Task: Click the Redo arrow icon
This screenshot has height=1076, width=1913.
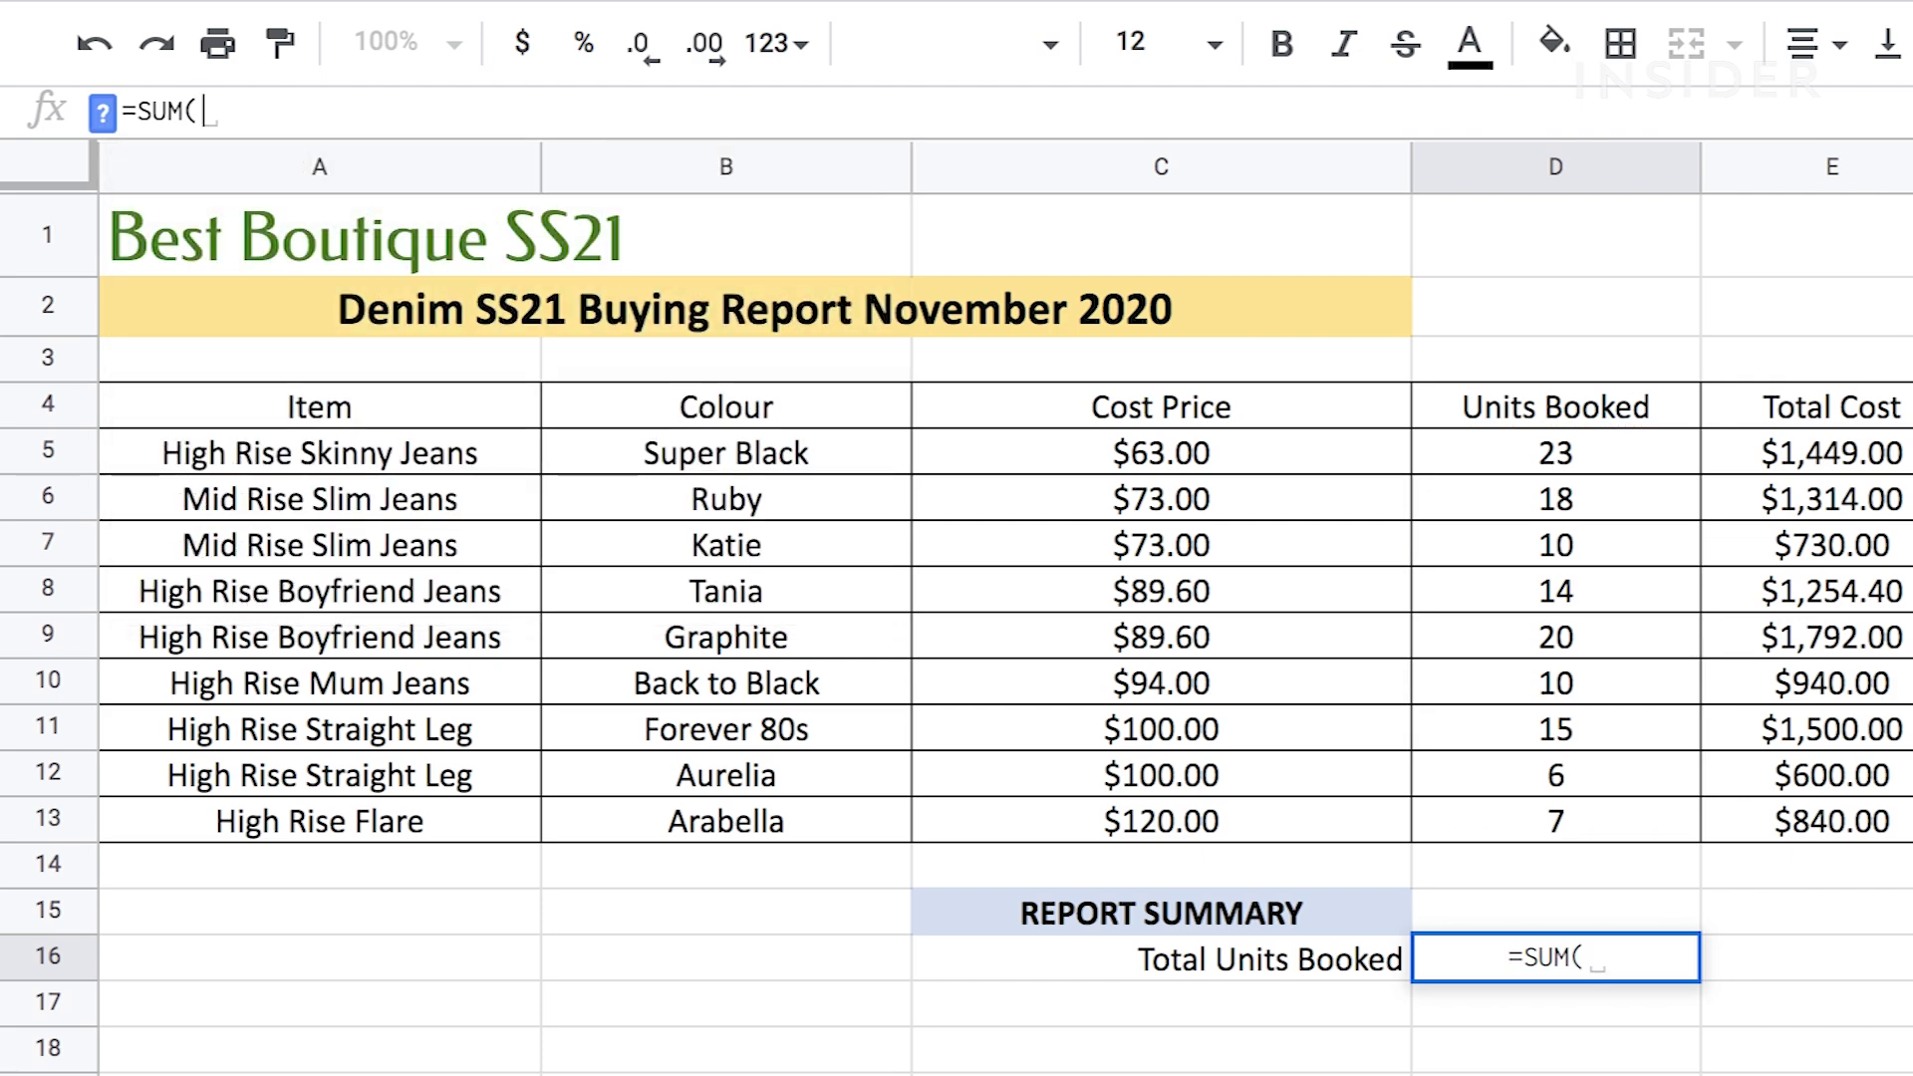Action: [x=156, y=43]
